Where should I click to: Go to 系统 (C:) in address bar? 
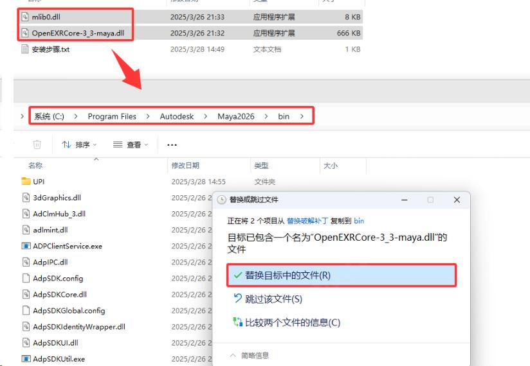pyautogui.click(x=49, y=116)
